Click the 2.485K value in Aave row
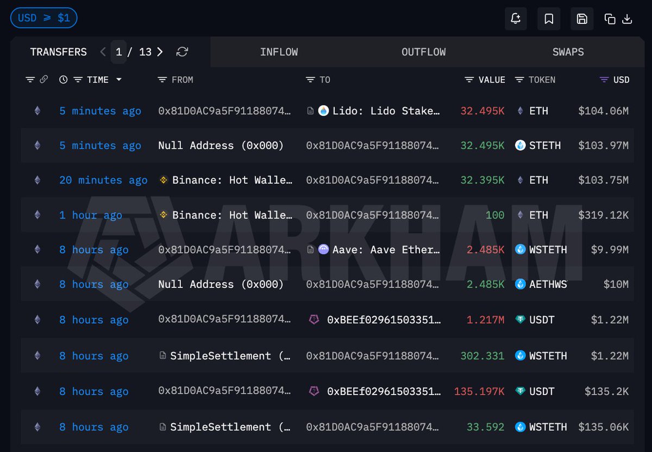The width and height of the screenshot is (652, 452). [x=485, y=250]
